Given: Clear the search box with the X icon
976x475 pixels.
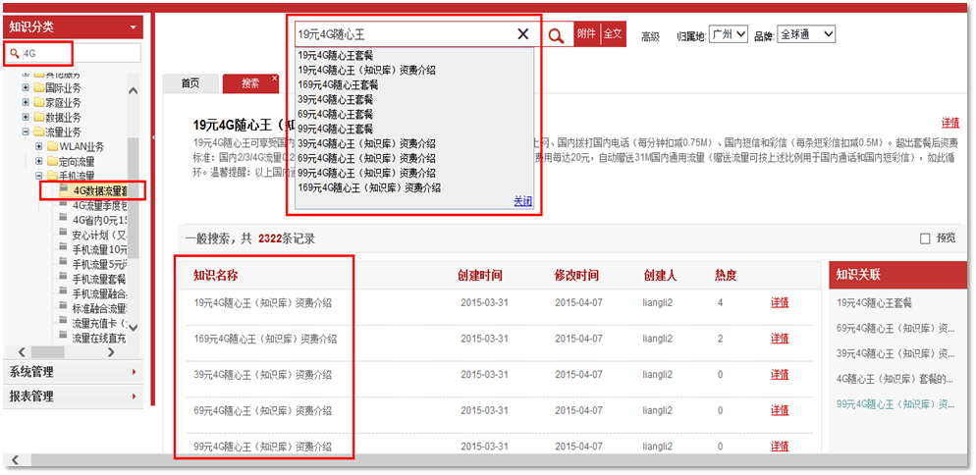Looking at the screenshot, I should [522, 34].
